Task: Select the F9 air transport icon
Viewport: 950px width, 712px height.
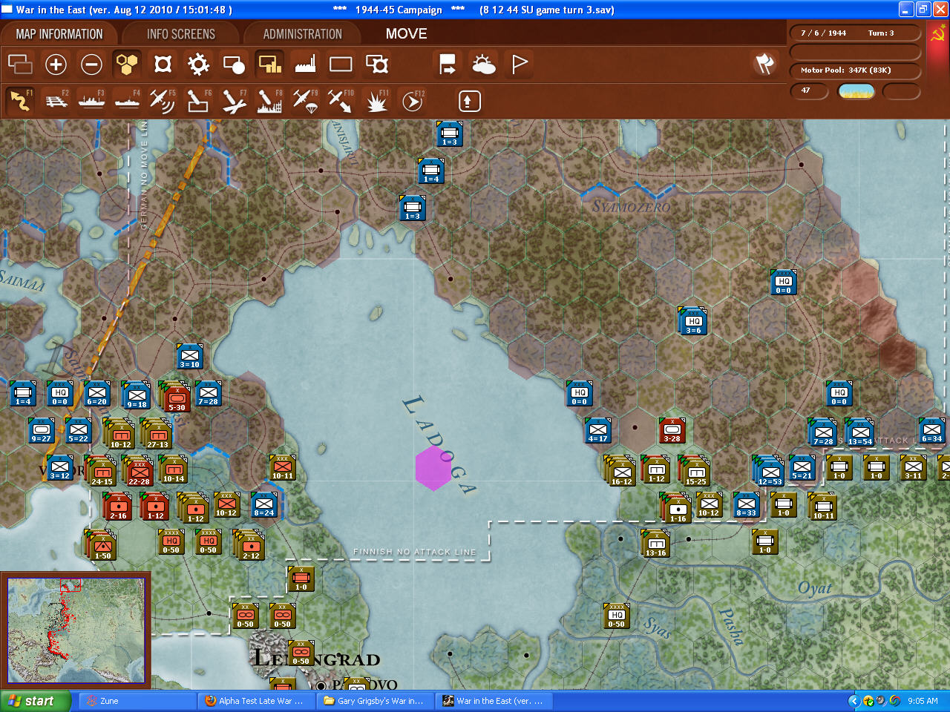Action: pos(305,101)
